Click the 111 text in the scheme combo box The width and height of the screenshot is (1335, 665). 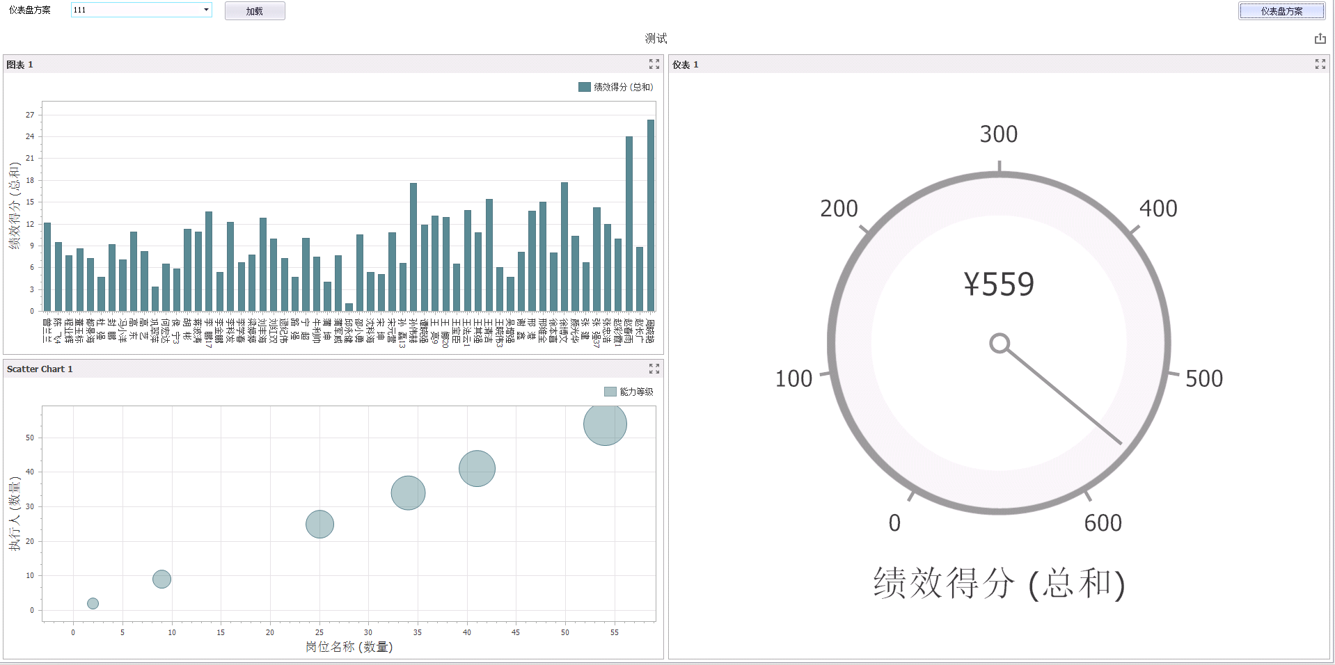[x=80, y=10]
